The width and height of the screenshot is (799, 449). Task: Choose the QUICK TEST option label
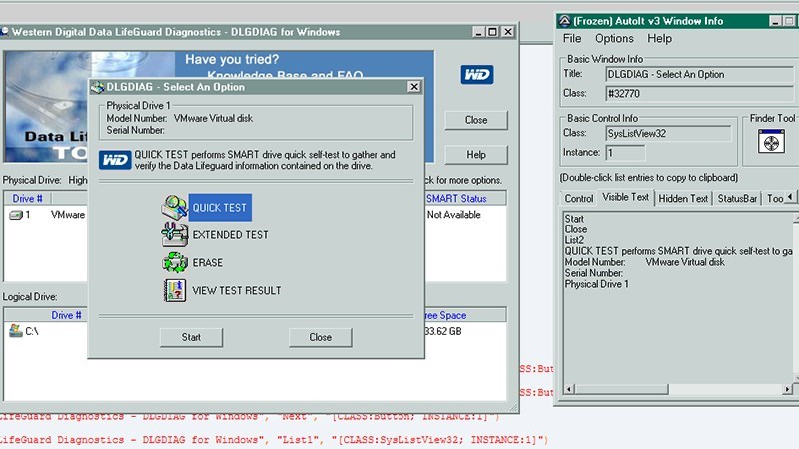[x=219, y=208]
